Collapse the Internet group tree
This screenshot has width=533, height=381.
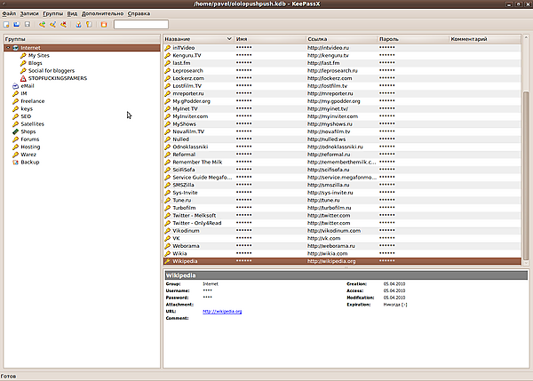pyautogui.click(x=6, y=48)
